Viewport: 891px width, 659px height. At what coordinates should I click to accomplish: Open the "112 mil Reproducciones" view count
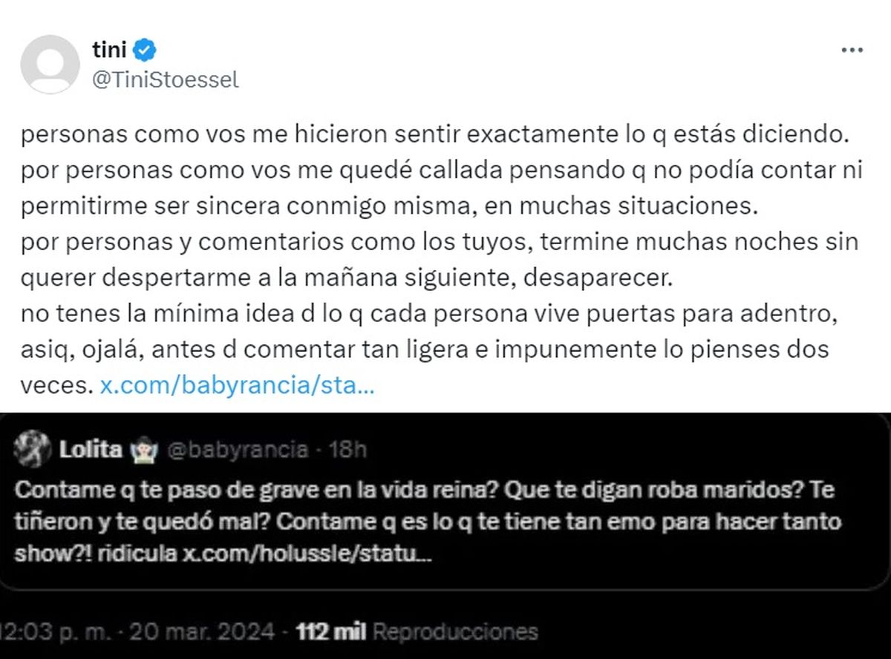click(x=417, y=632)
